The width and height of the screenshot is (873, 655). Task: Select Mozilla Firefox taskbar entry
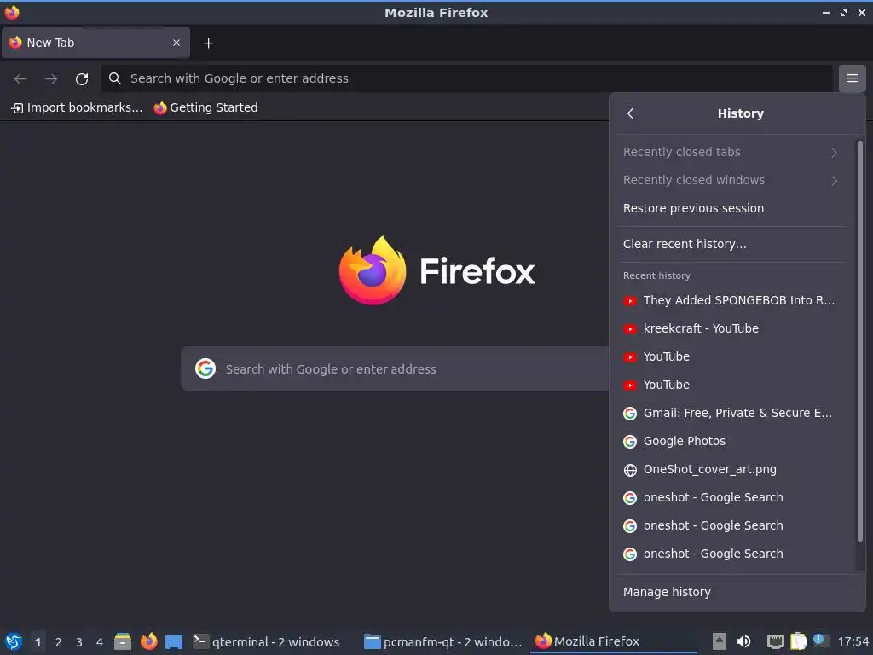(x=614, y=641)
